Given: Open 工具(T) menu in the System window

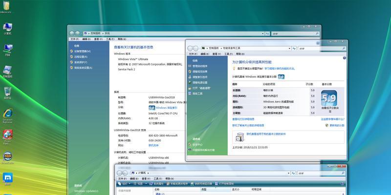Looking at the screenshot, I should [x=110, y=39].
